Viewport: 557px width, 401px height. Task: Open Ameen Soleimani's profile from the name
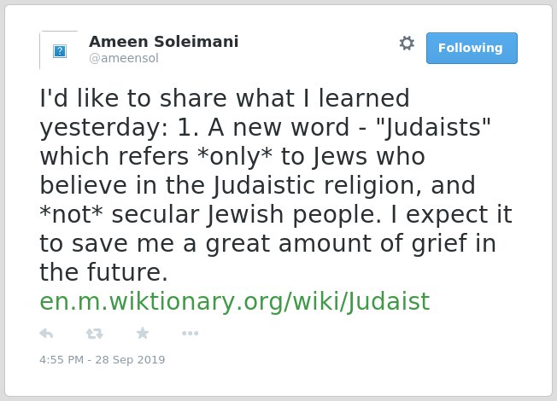(x=164, y=42)
